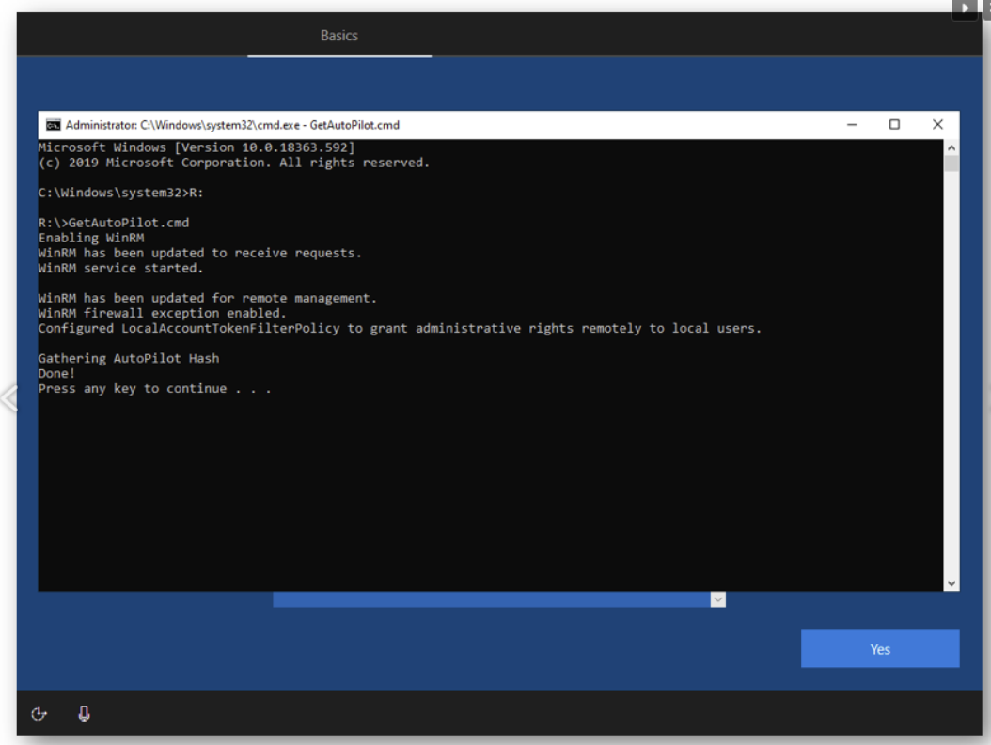Image resolution: width=991 pixels, height=745 pixels.
Task: Close the Administrator cmd.exe window
Action: 937,125
